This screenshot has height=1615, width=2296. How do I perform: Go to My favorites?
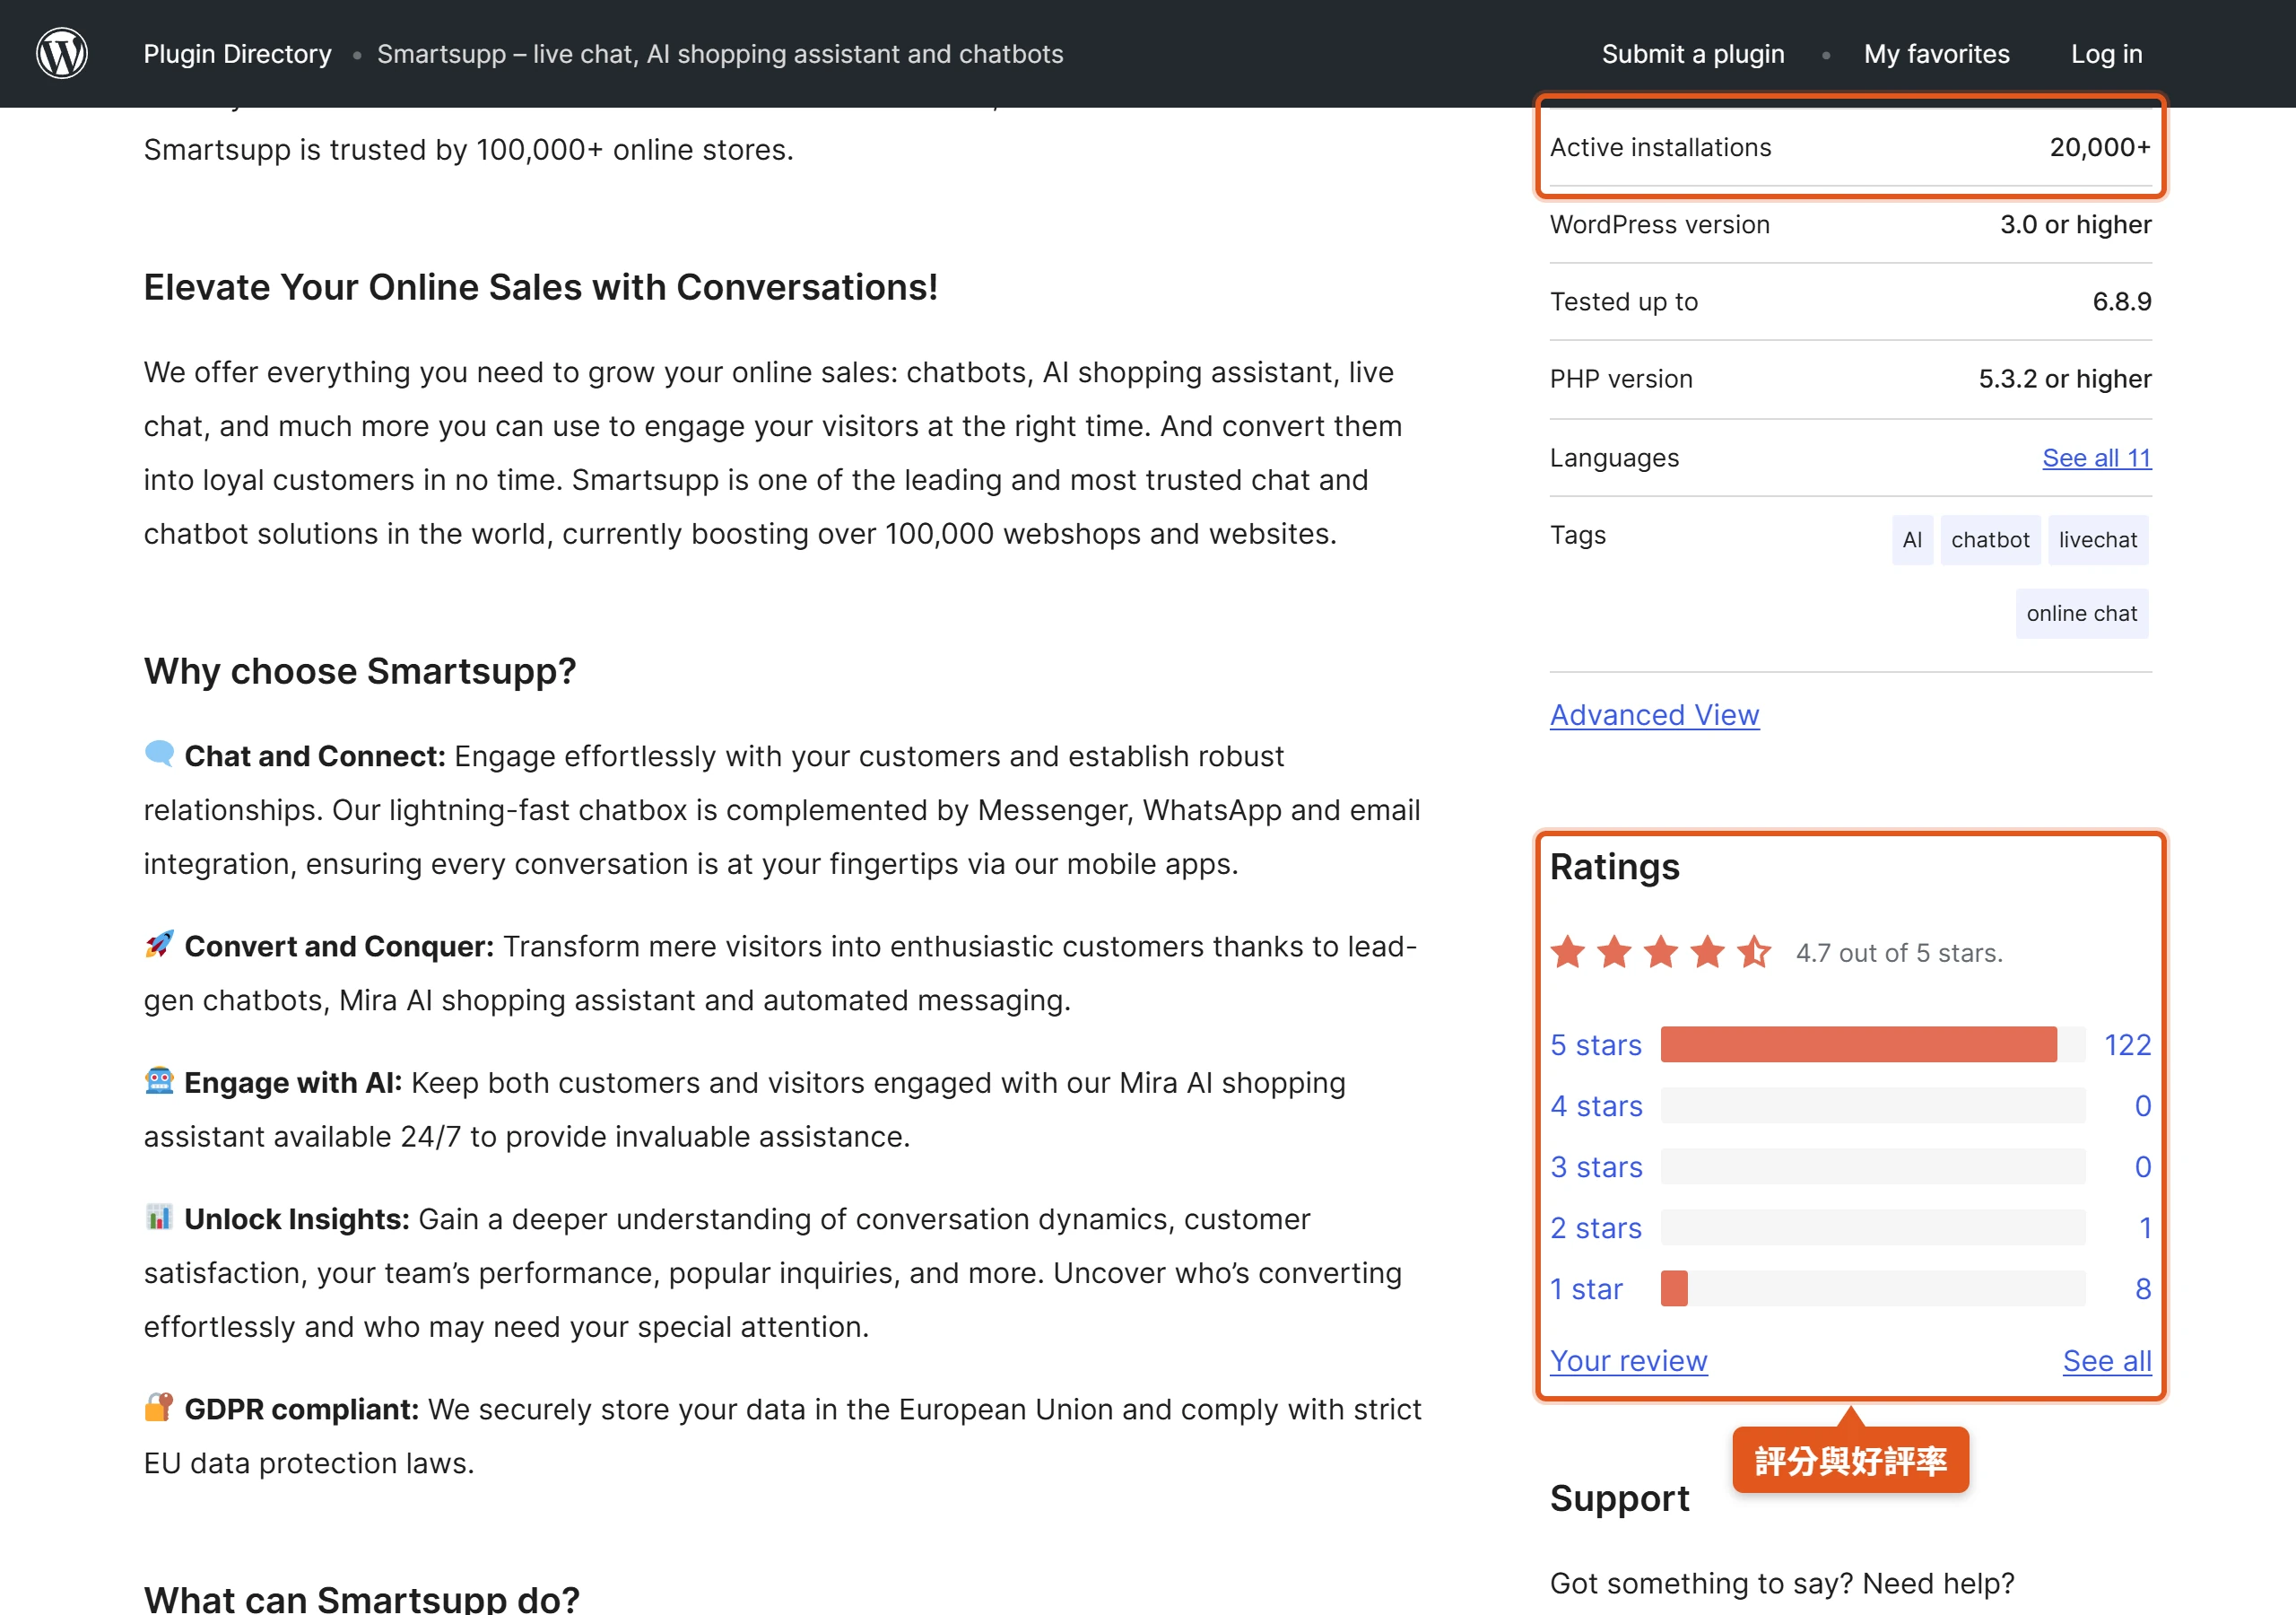pyautogui.click(x=1936, y=54)
